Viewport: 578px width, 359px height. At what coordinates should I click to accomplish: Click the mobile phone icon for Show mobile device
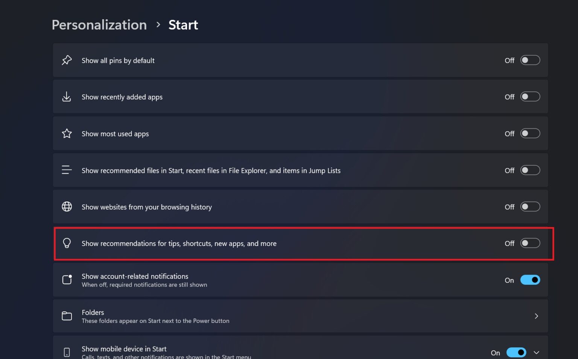coord(67,352)
